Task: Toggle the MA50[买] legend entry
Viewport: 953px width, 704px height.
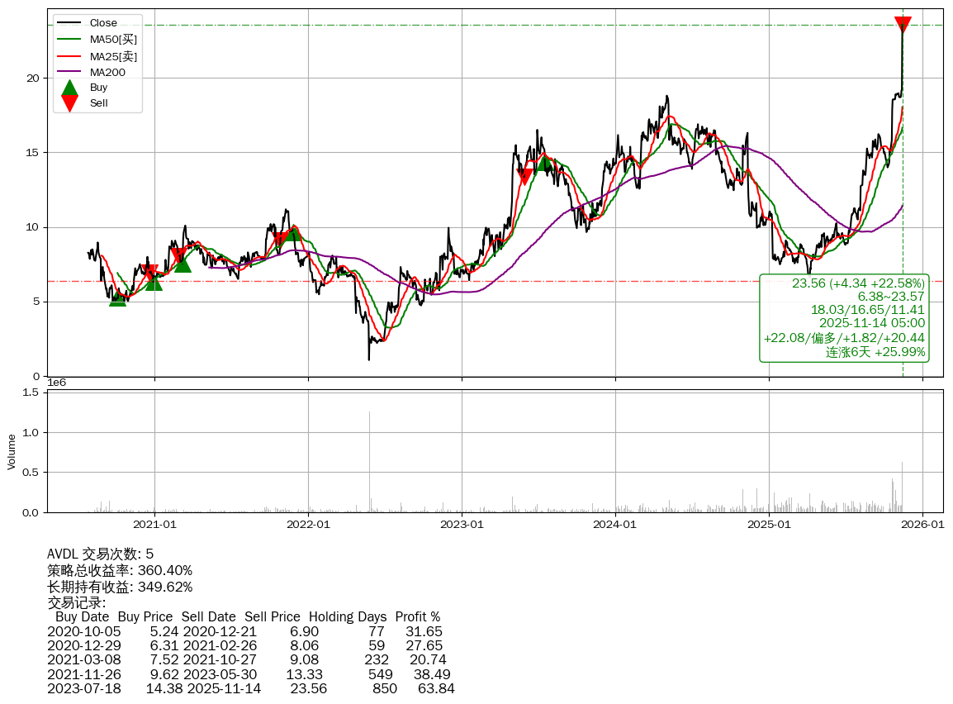Action: pos(113,39)
